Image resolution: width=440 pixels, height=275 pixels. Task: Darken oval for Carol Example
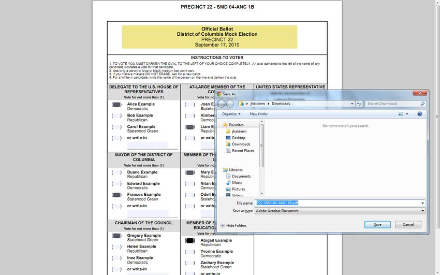[117, 127]
